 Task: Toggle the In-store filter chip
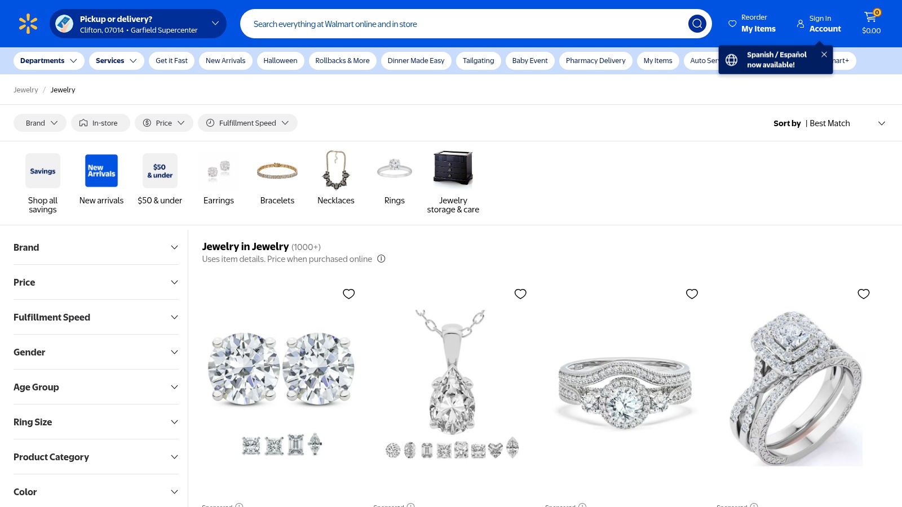(x=100, y=123)
